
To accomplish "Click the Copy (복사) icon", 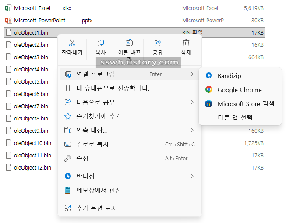I will 101,43.
